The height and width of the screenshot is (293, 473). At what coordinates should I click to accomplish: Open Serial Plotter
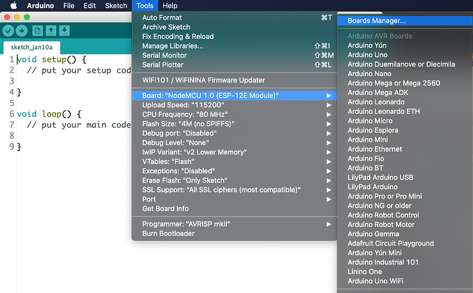(234, 65)
